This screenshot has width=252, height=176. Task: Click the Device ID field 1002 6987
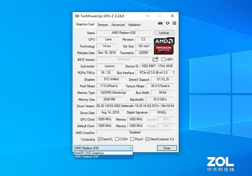tap(157, 66)
